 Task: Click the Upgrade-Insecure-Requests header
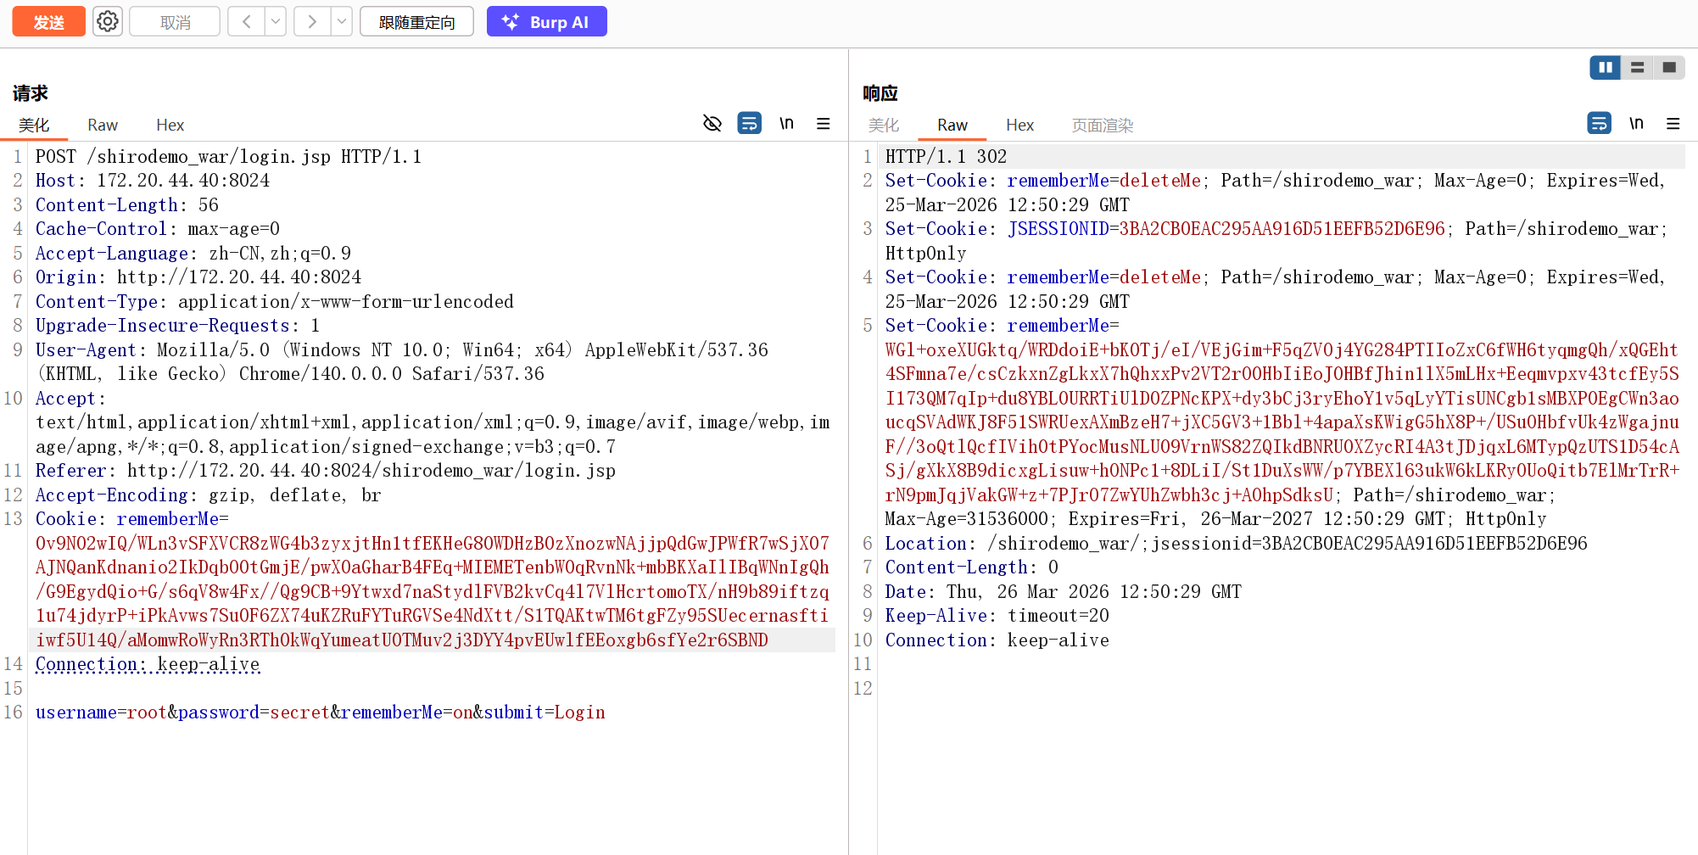[x=177, y=326]
